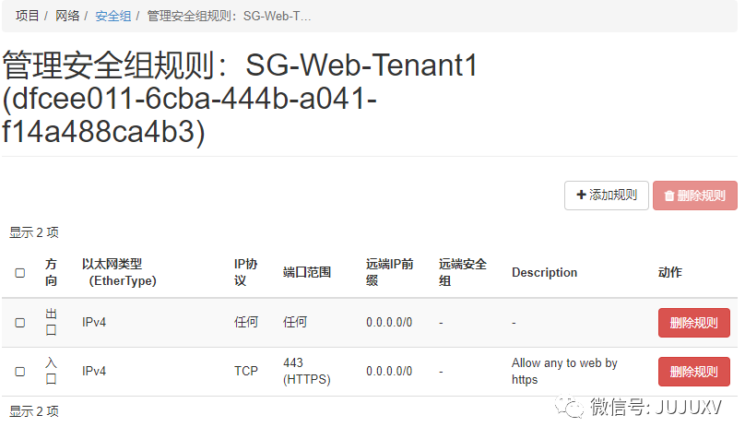
Task: Click the plus icon on 添加规则 button
Action: pyautogui.click(x=581, y=196)
